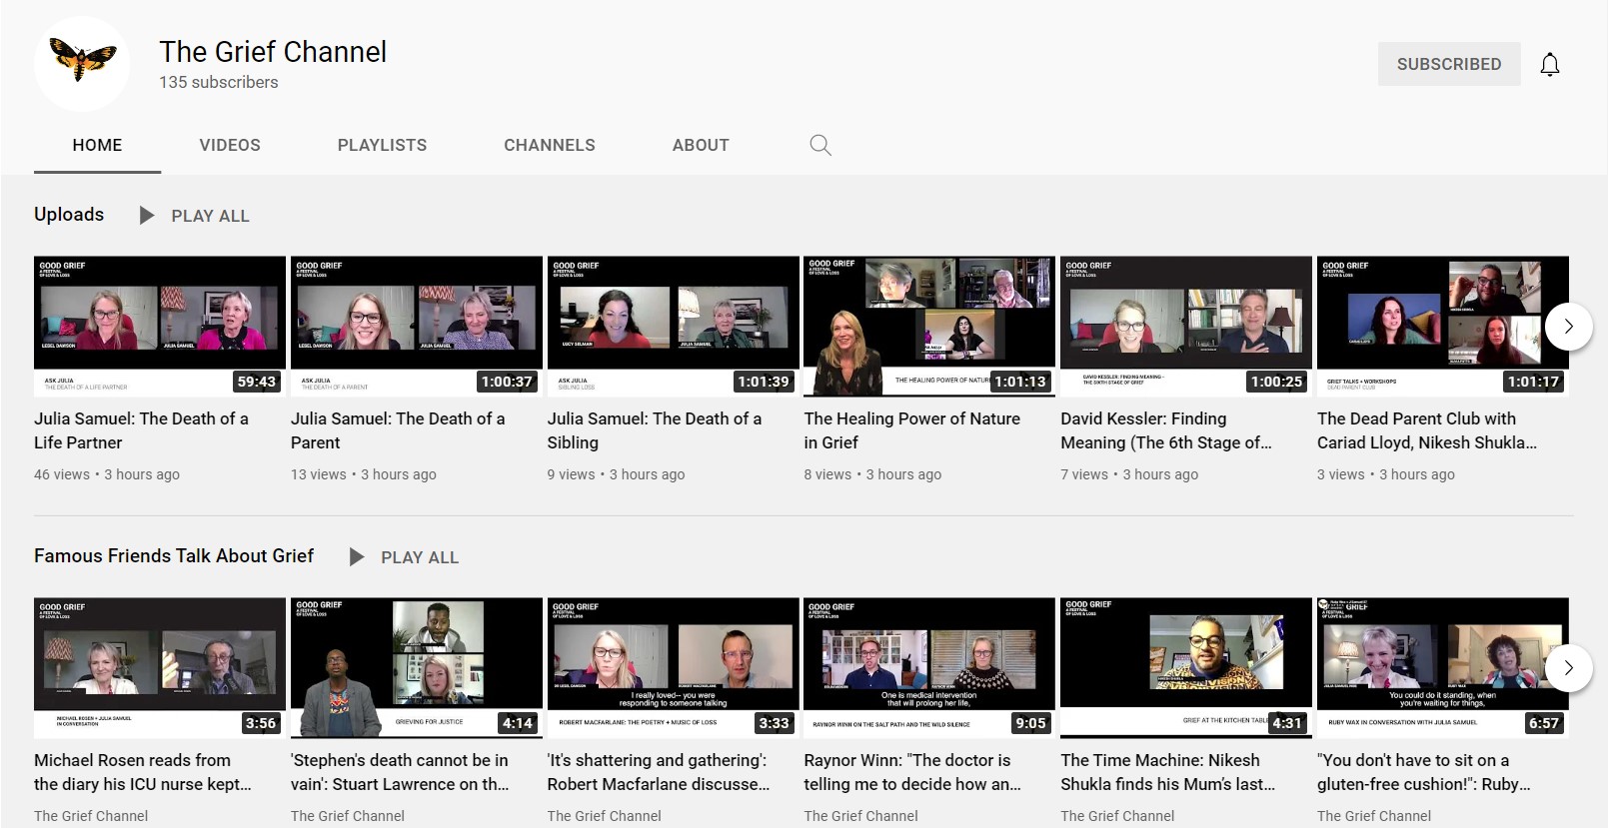The image size is (1608, 828).
Task: Click the notification bell icon
Action: point(1549,65)
